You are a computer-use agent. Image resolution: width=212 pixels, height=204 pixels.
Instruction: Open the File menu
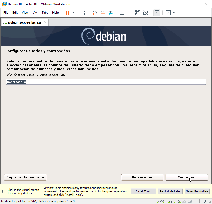tap(6, 13)
